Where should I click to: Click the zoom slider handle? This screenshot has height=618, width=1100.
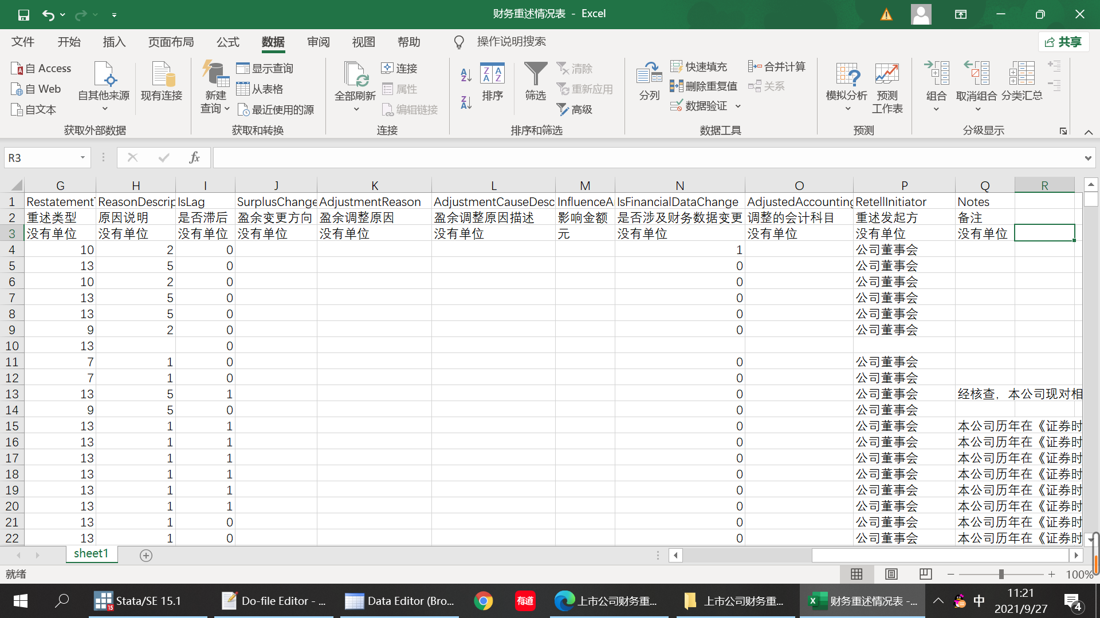(1001, 574)
